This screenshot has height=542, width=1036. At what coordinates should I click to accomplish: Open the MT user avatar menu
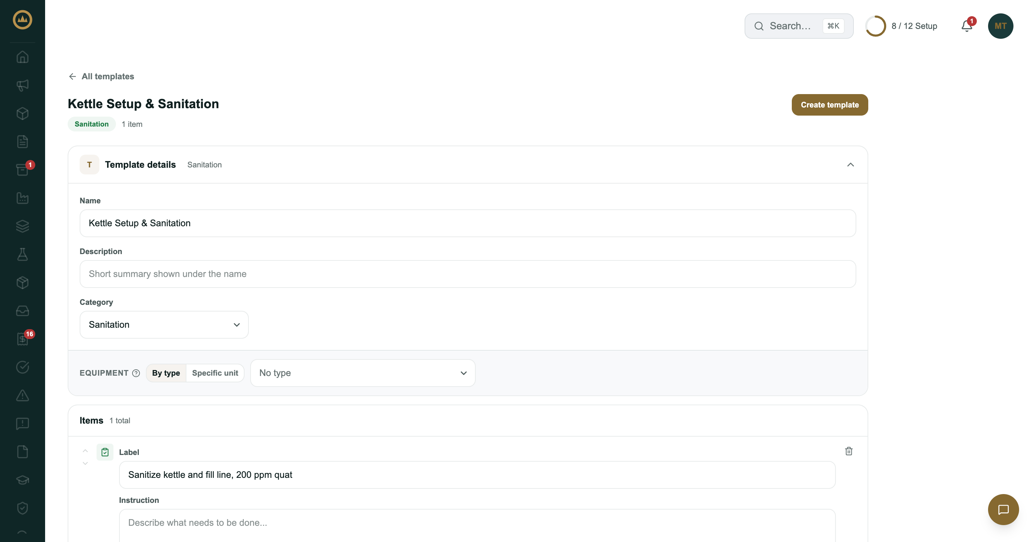(1000, 26)
